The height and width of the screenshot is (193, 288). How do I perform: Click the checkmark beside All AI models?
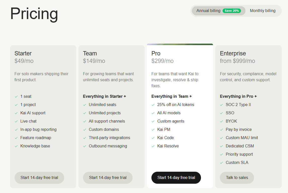point(153,113)
